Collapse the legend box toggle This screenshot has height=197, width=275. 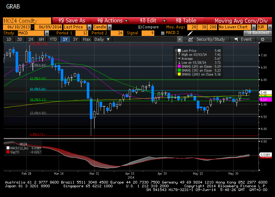[x=176, y=50]
